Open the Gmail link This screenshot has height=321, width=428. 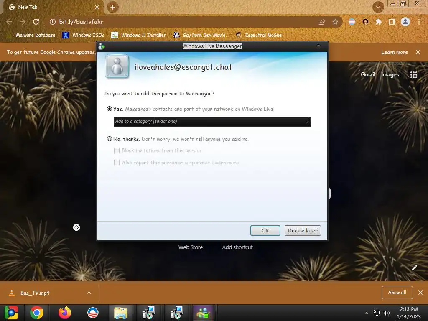coord(368,74)
